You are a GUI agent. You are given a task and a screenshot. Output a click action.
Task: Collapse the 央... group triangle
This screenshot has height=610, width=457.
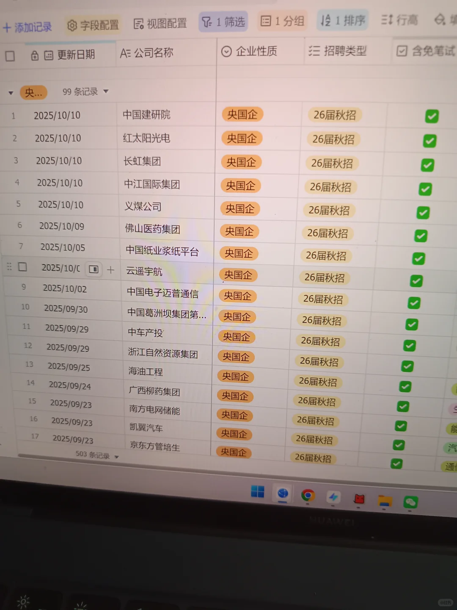(x=11, y=92)
